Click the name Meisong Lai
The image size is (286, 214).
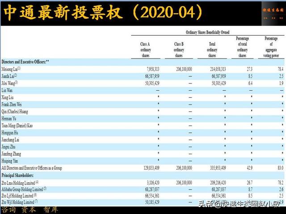(11, 69)
